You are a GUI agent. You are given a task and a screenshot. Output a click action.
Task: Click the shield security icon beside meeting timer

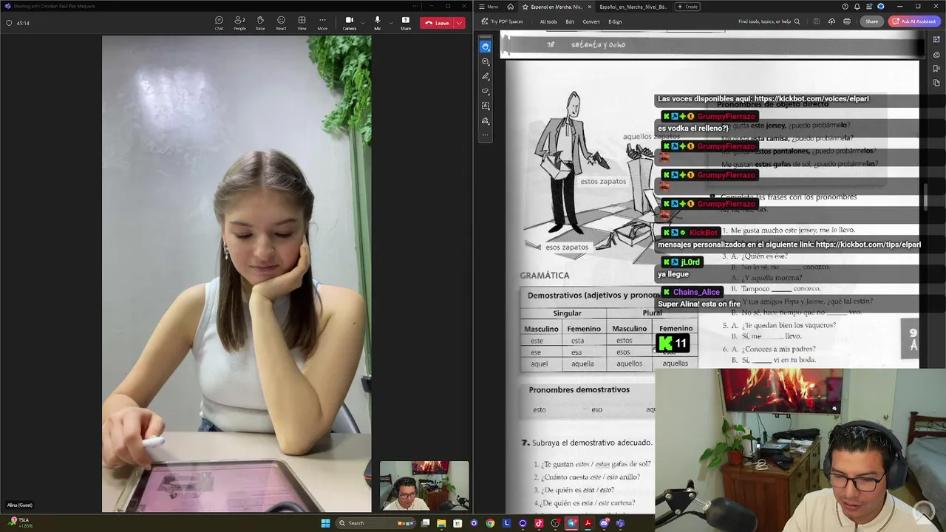9,23
